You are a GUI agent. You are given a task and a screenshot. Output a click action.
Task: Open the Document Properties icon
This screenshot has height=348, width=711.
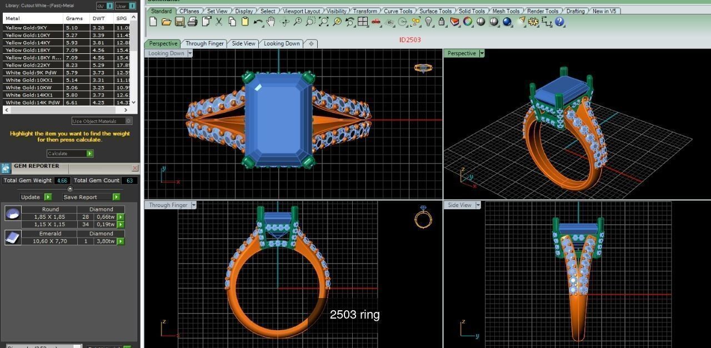206,22
